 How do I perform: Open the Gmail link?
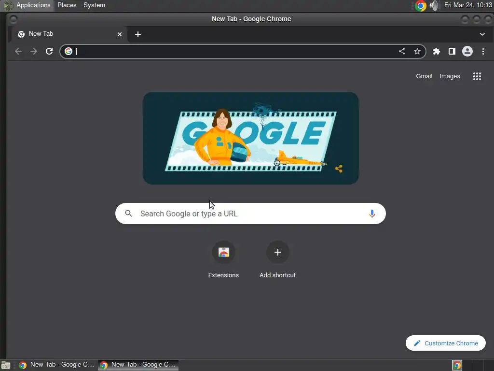[x=424, y=76]
